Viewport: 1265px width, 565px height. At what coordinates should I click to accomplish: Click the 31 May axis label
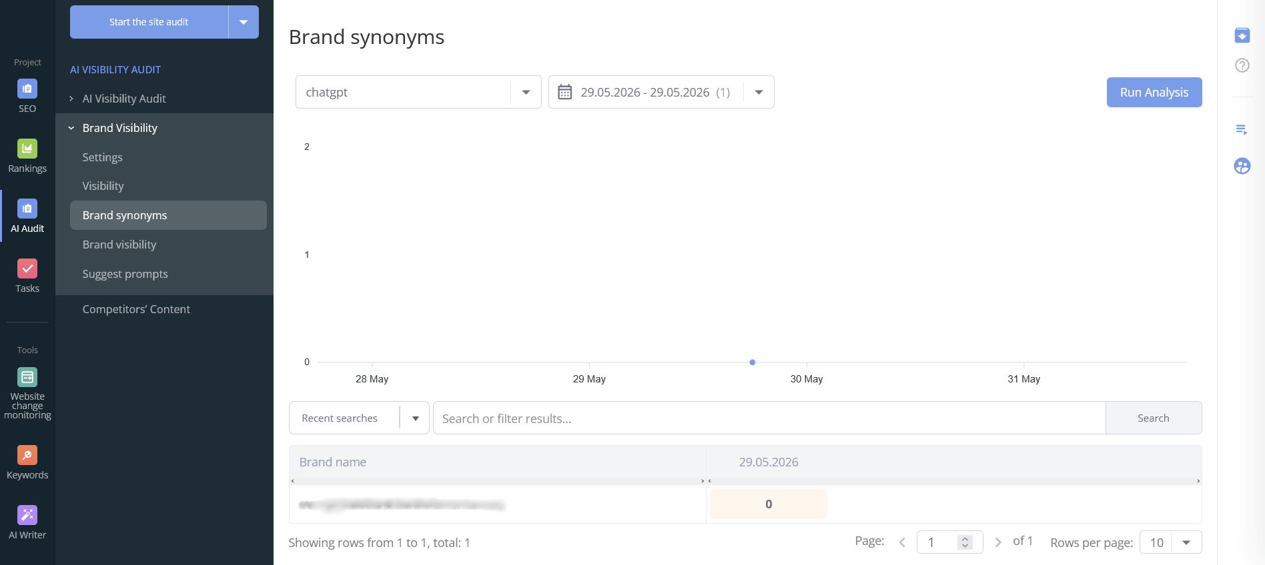(1024, 379)
